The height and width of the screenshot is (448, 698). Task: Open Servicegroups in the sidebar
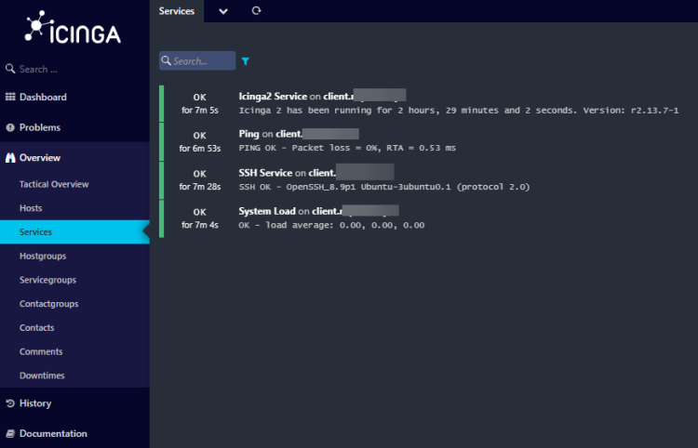tap(47, 280)
